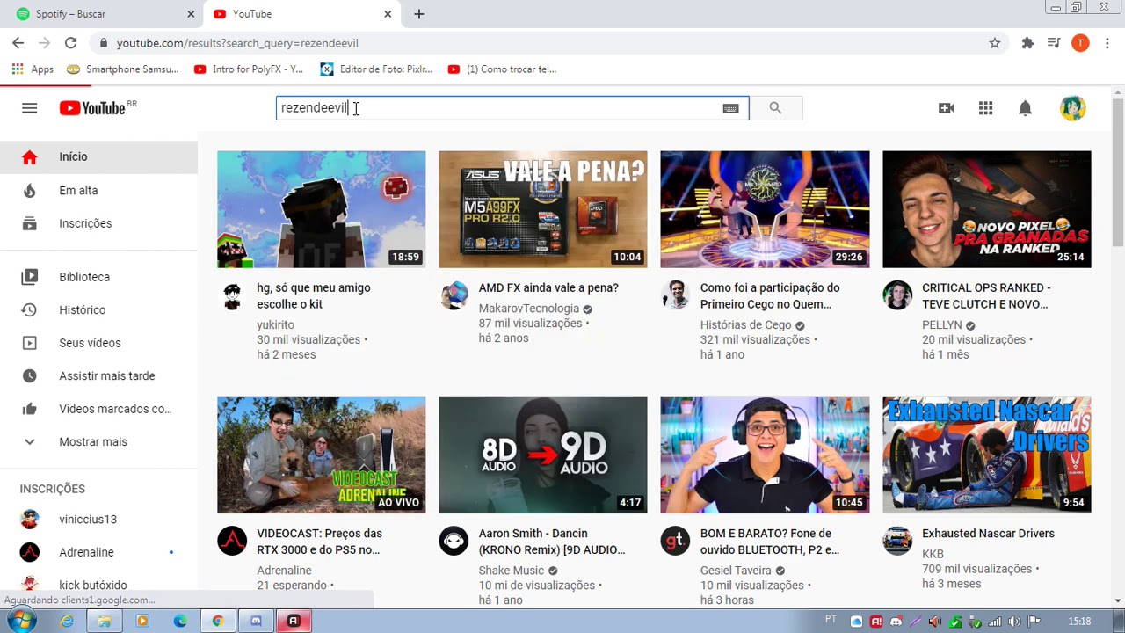The height and width of the screenshot is (633, 1125).
Task: Open Windows Start button
Action: coord(21,621)
